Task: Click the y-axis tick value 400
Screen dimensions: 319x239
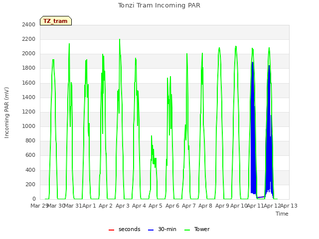Action: [30, 170]
